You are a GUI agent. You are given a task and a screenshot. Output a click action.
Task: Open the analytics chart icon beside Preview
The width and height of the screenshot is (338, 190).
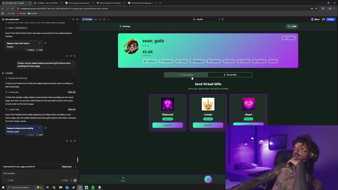point(96,19)
